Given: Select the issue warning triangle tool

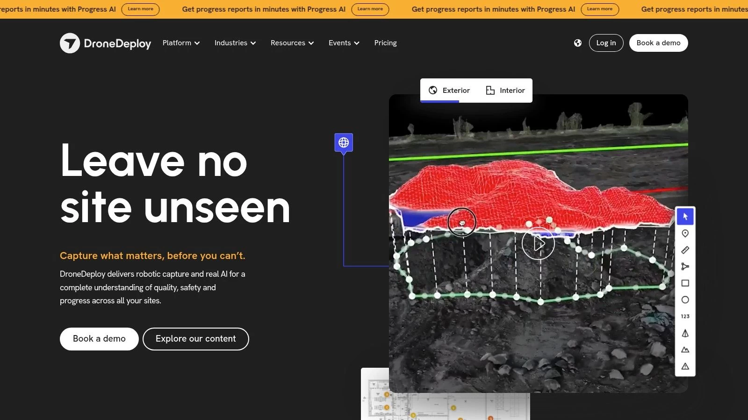Looking at the screenshot, I should pos(685,367).
